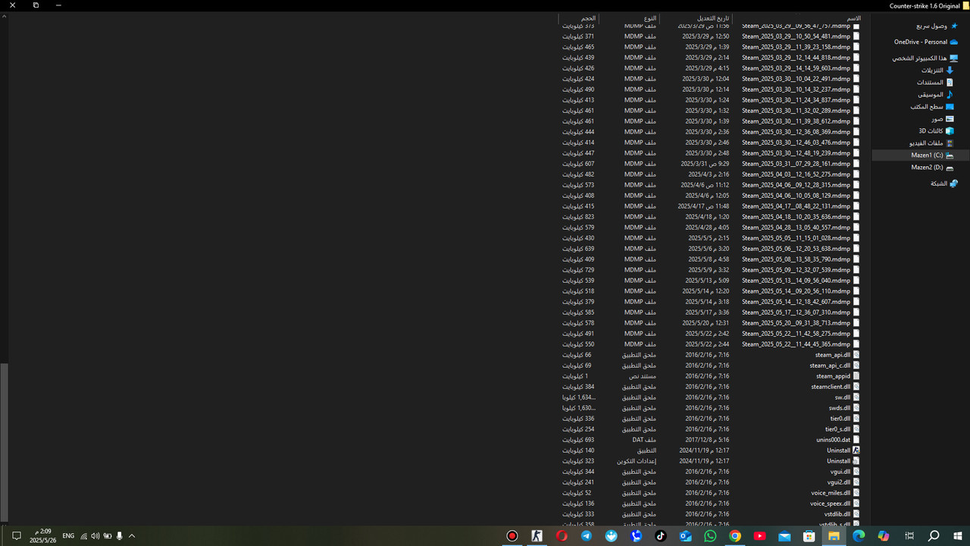Image resolution: width=970 pixels, height=546 pixels.
Task: Open Windows Search from the taskbar
Action: (934, 536)
